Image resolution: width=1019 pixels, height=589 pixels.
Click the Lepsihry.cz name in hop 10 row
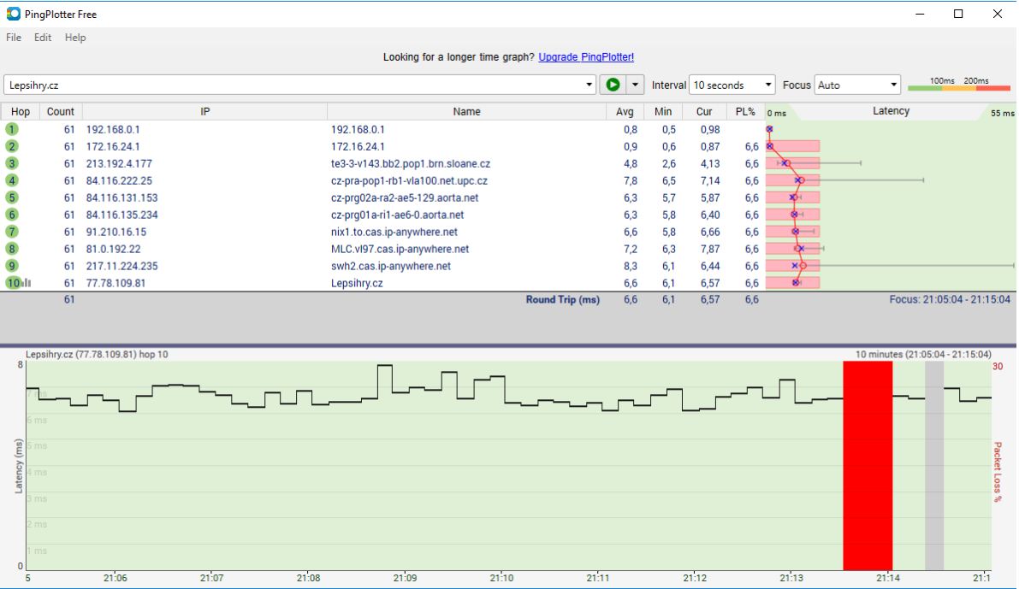coord(357,283)
